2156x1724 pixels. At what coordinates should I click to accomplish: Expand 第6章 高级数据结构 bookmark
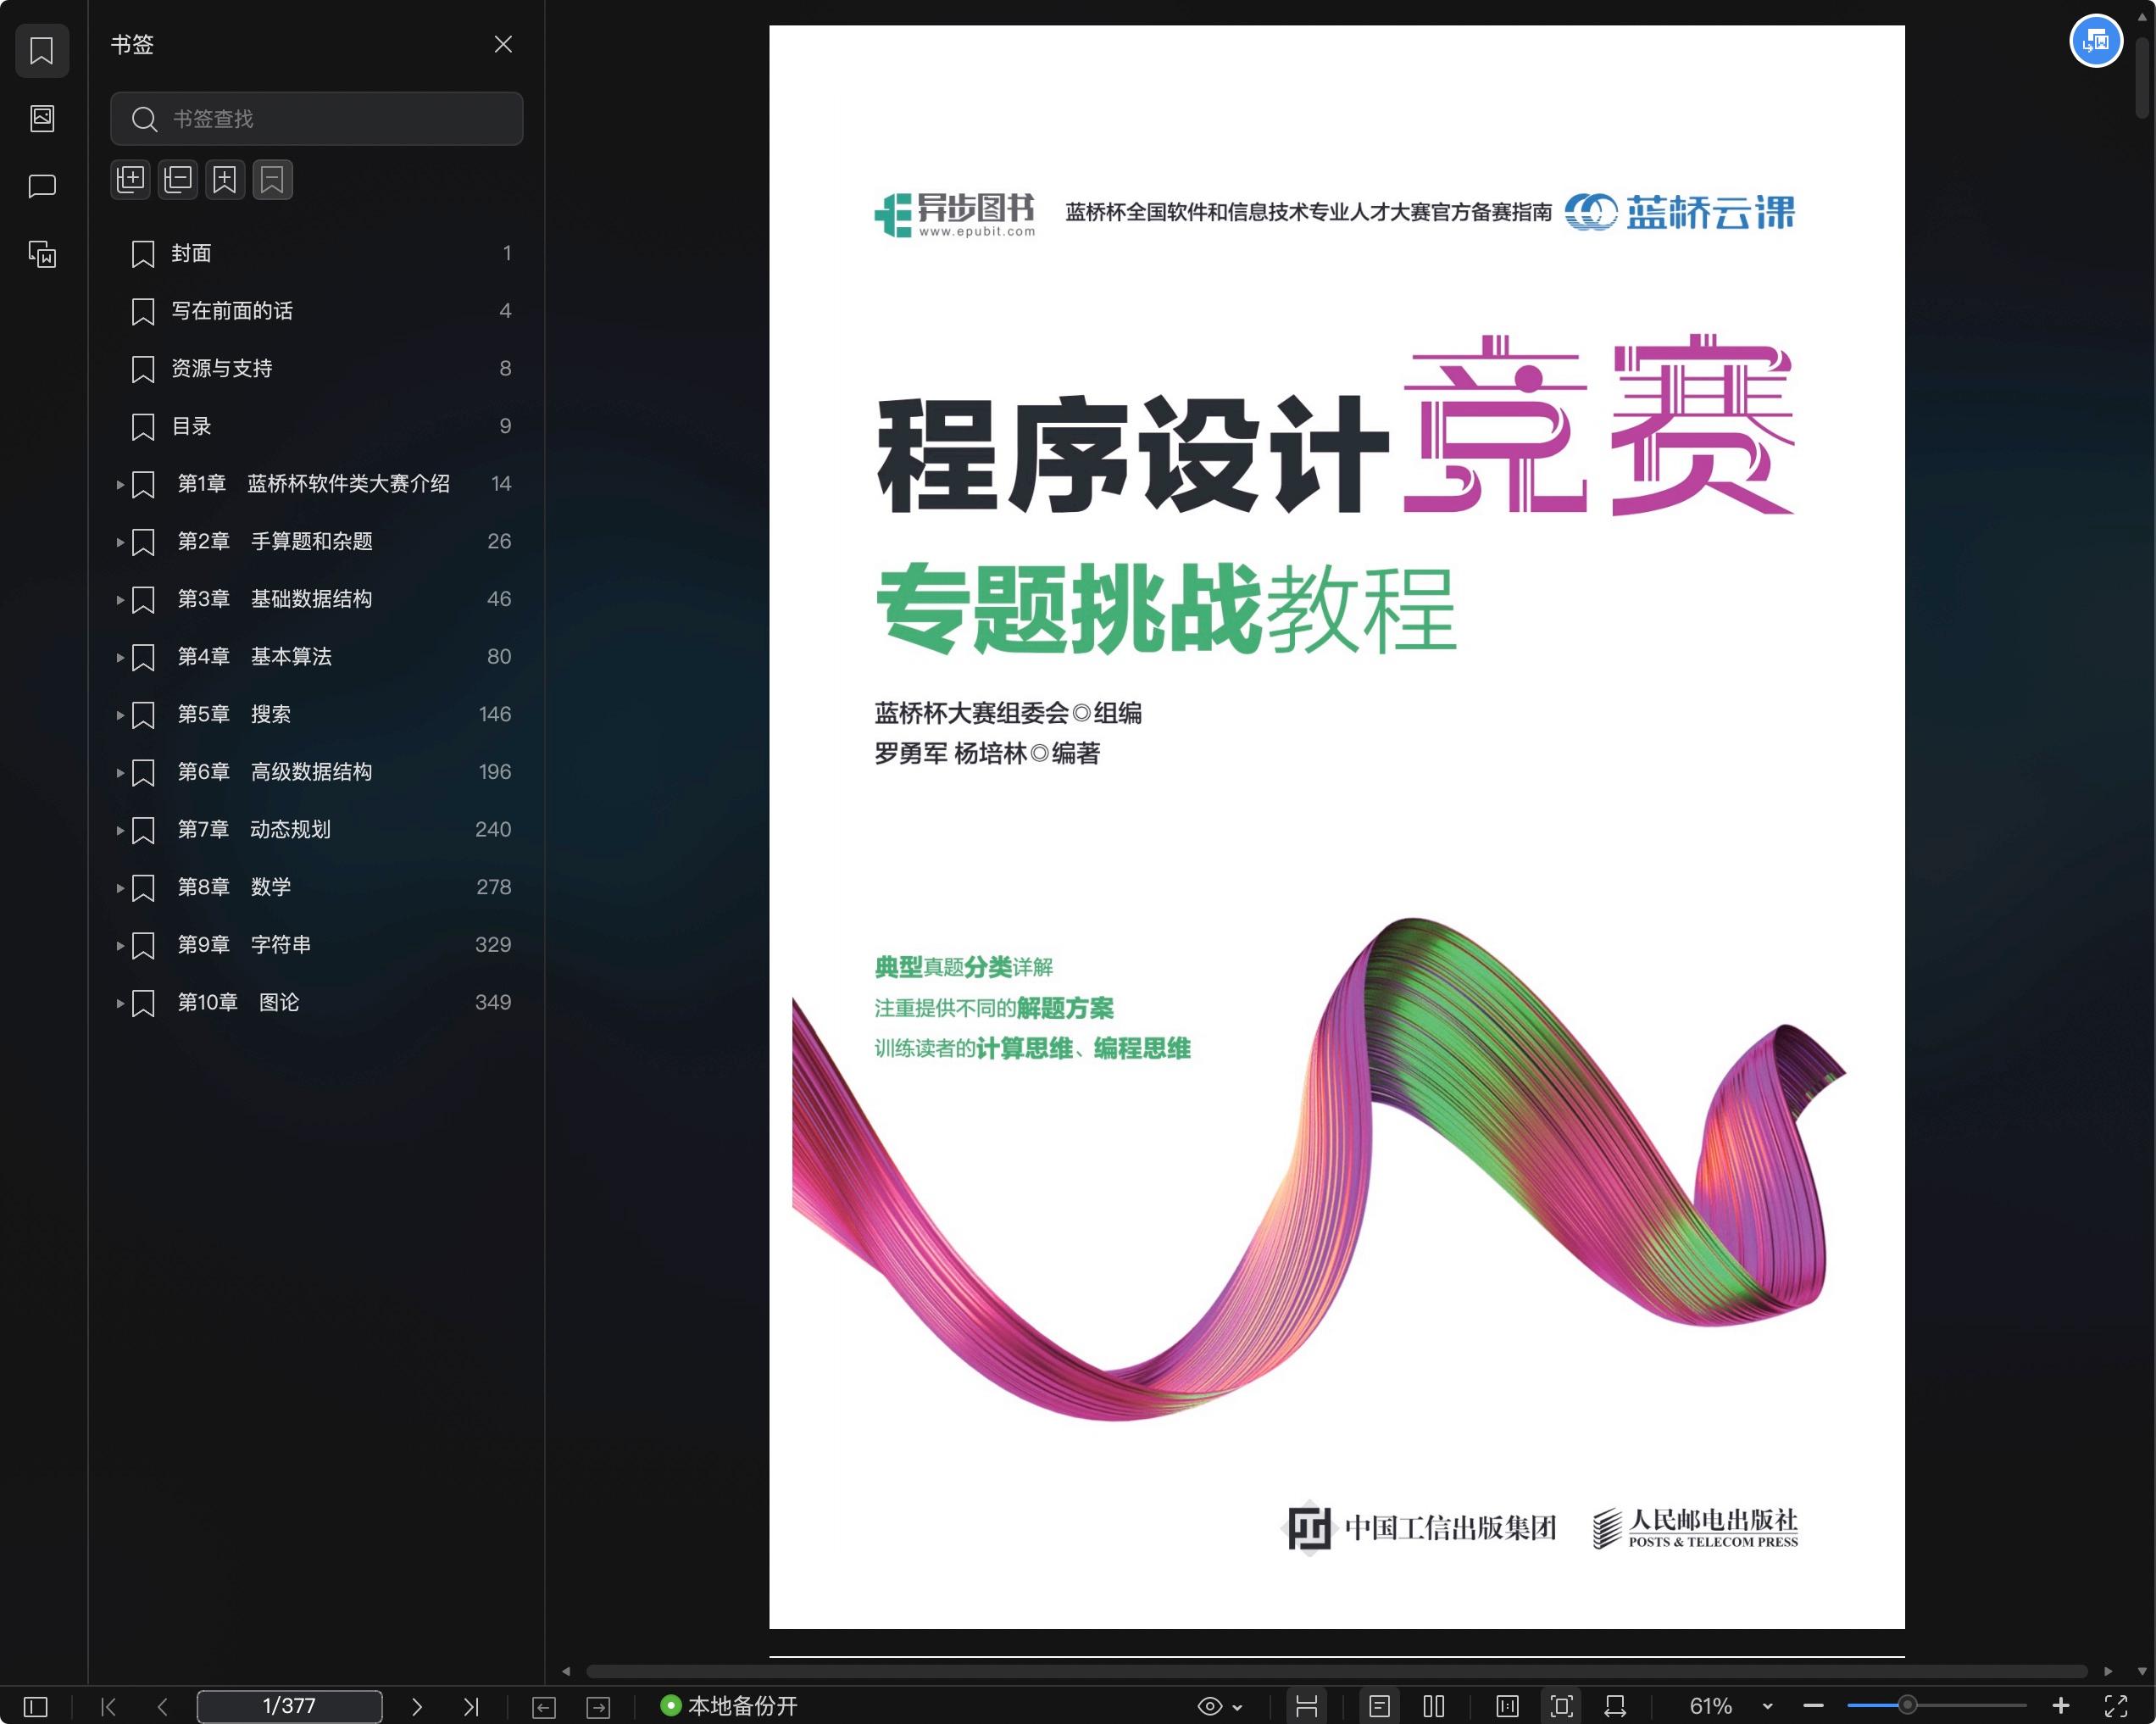pyautogui.click(x=120, y=772)
